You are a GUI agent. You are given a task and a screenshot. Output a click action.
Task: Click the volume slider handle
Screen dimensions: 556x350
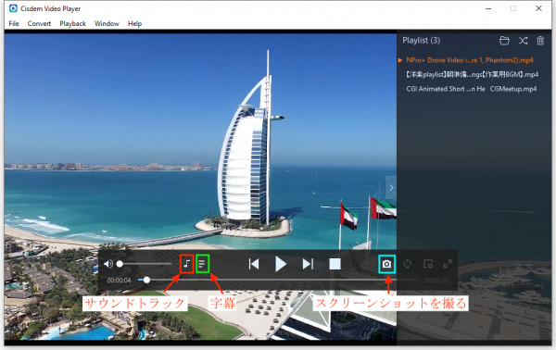(120, 264)
